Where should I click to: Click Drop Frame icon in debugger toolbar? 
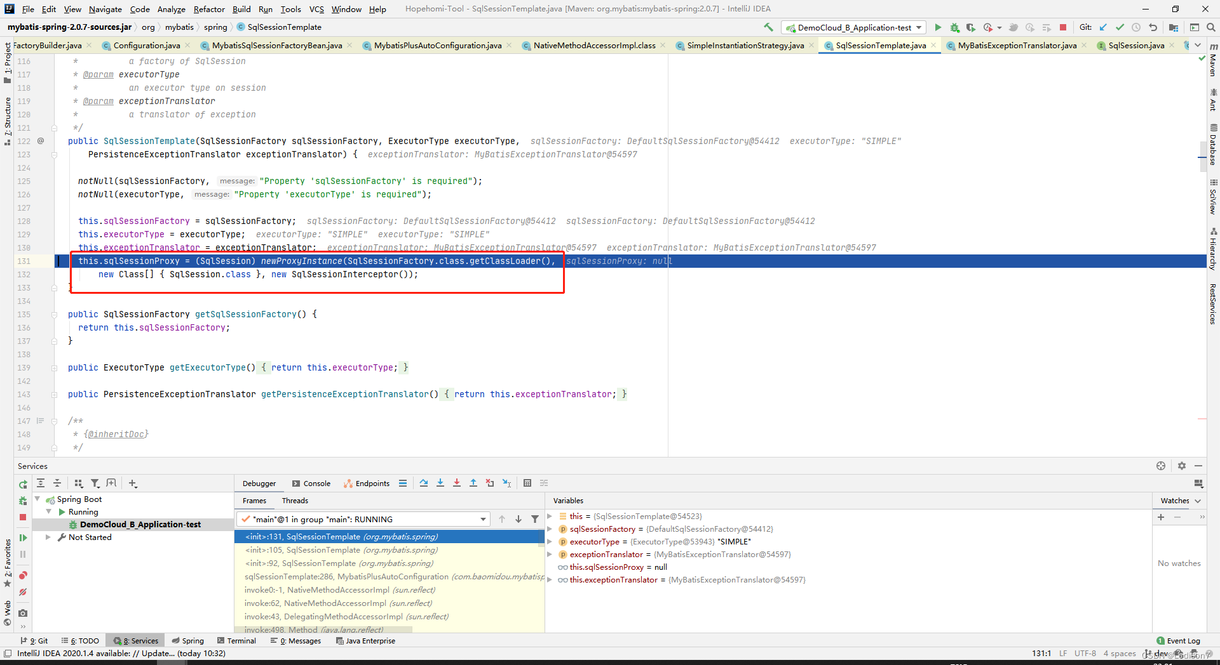click(490, 483)
